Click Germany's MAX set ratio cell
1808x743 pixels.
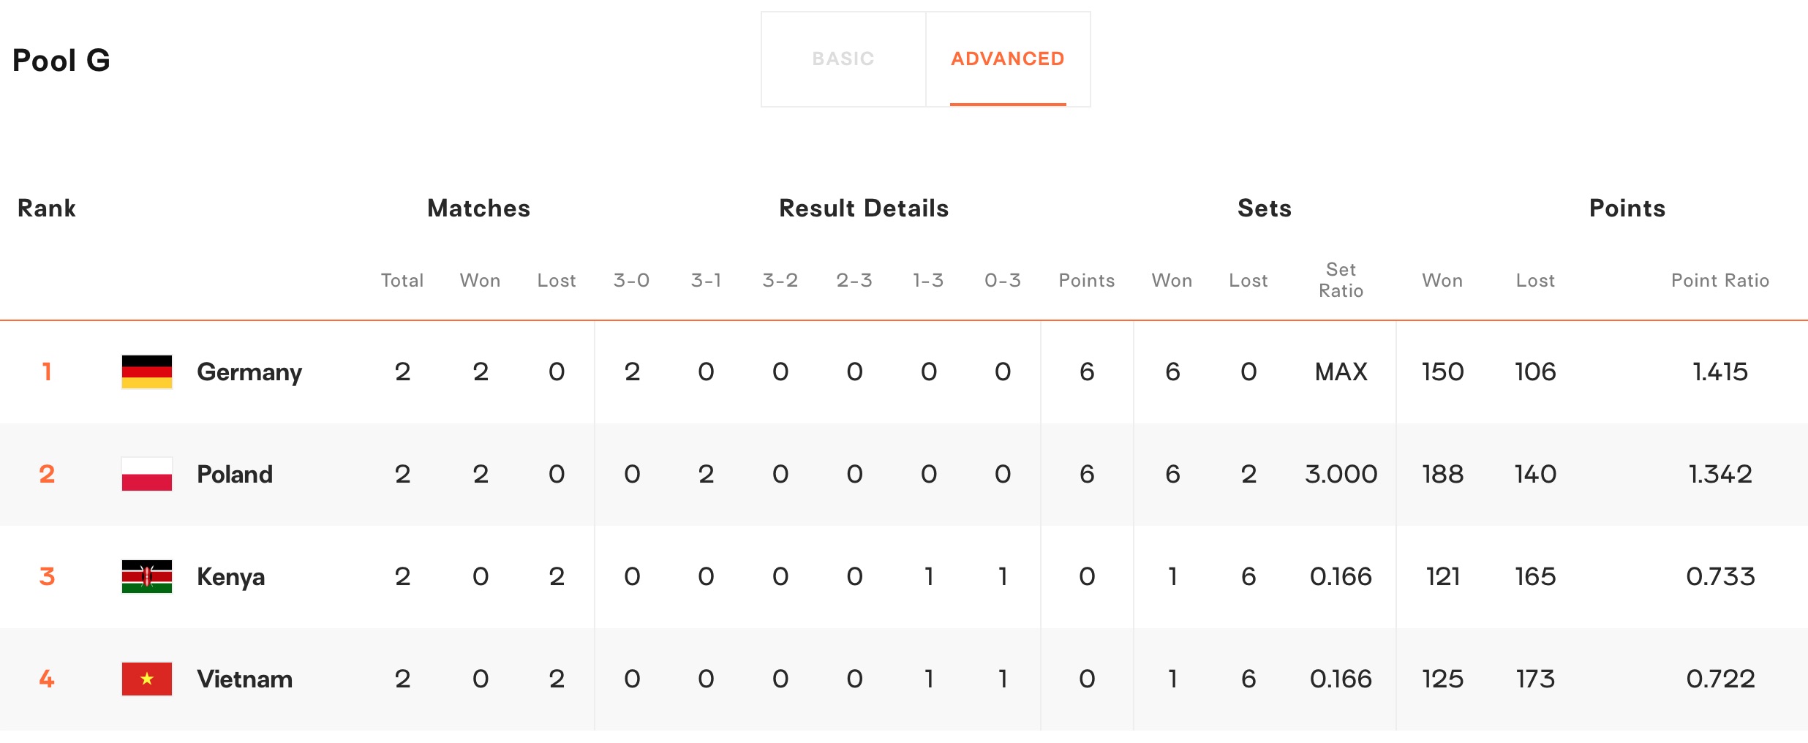[x=1341, y=372]
